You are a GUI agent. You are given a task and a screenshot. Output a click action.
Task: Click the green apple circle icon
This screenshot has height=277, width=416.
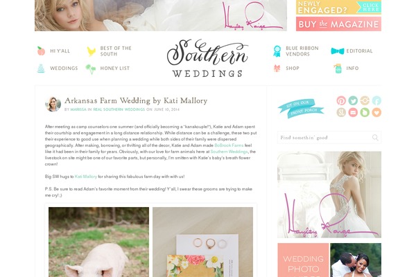point(365,112)
